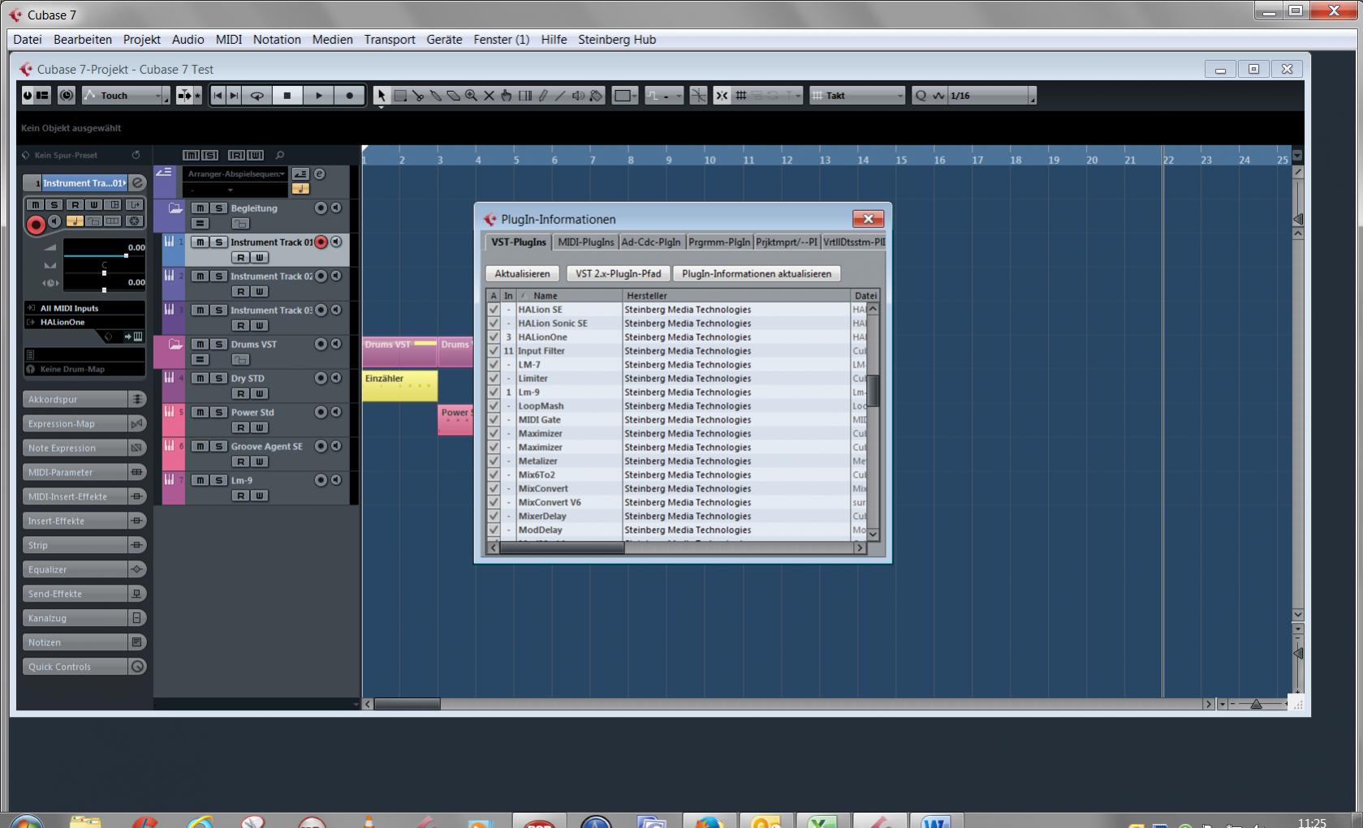The height and width of the screenshot is (828, 1363).
Task: Solo the Dry STD track
Action: (x=218, y=379)
